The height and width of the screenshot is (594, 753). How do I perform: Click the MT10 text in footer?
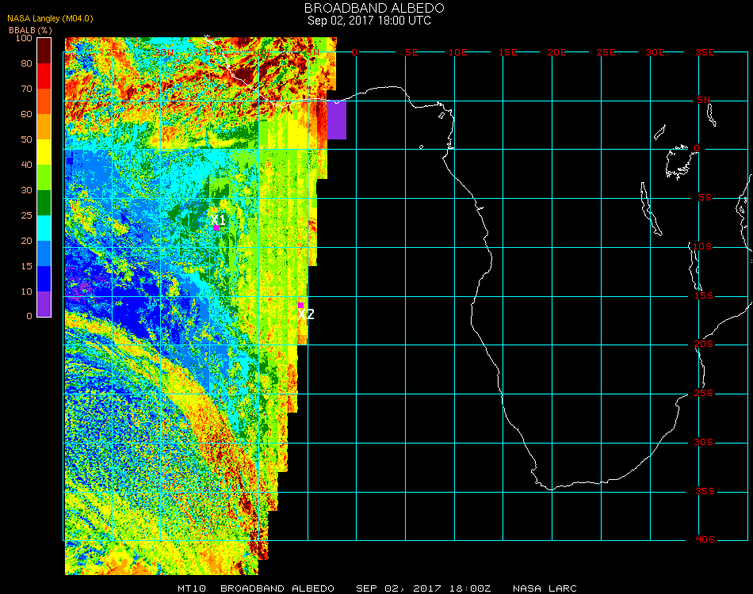(x=191, y=588)
